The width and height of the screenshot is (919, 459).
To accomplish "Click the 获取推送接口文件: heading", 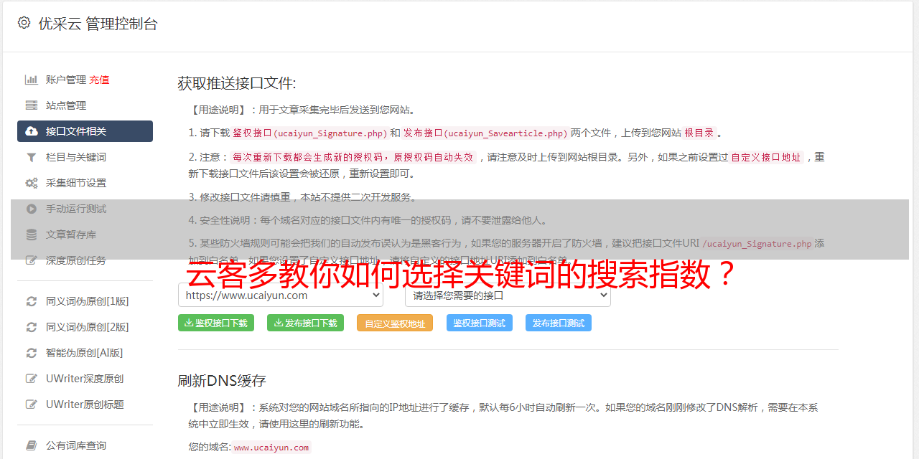I will click(x=237, y=83).
